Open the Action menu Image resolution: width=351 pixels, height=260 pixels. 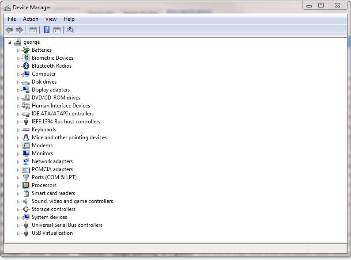(x=30, y=19)
